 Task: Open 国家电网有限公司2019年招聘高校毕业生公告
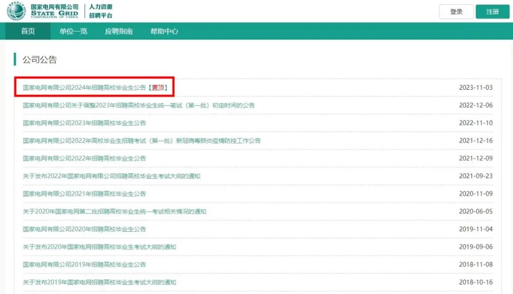(x=85, y=265)
